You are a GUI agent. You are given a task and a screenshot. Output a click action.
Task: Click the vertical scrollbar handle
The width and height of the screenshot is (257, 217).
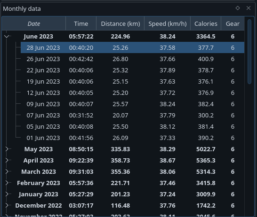point(249,52)
